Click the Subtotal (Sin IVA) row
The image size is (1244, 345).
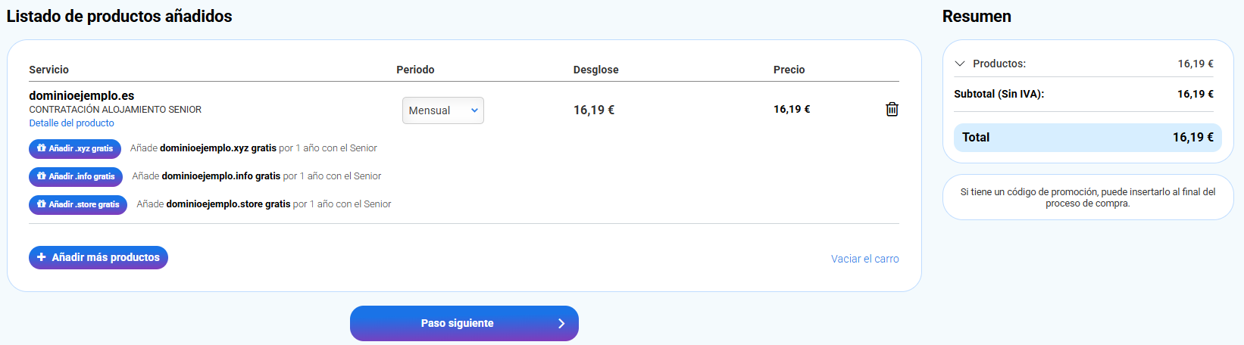pos(1083,94)
